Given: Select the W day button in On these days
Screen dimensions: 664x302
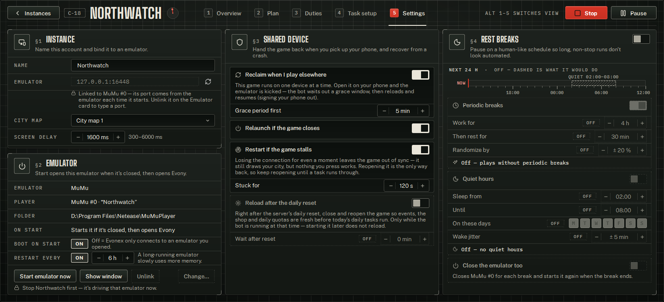Looking at the screenshot, I should [x=596, y=224].
